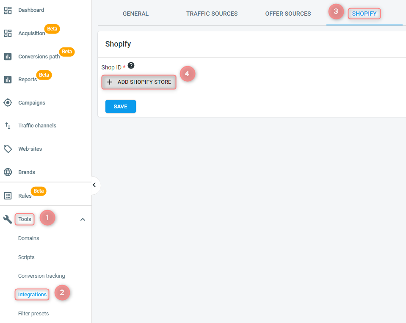Go to Traffic channels
This screenshot has width=406, height=323.
point(37,126)
